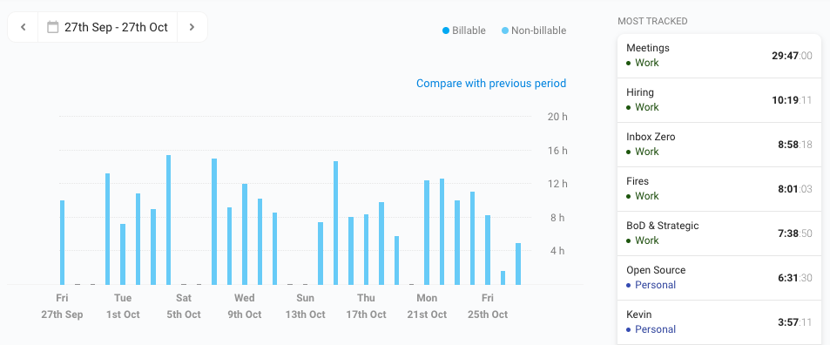Screen dimensions: 830x345
Task: Click the bar above Fri 27th Sep
Action: pyautogui.click(x=62, y=242)
